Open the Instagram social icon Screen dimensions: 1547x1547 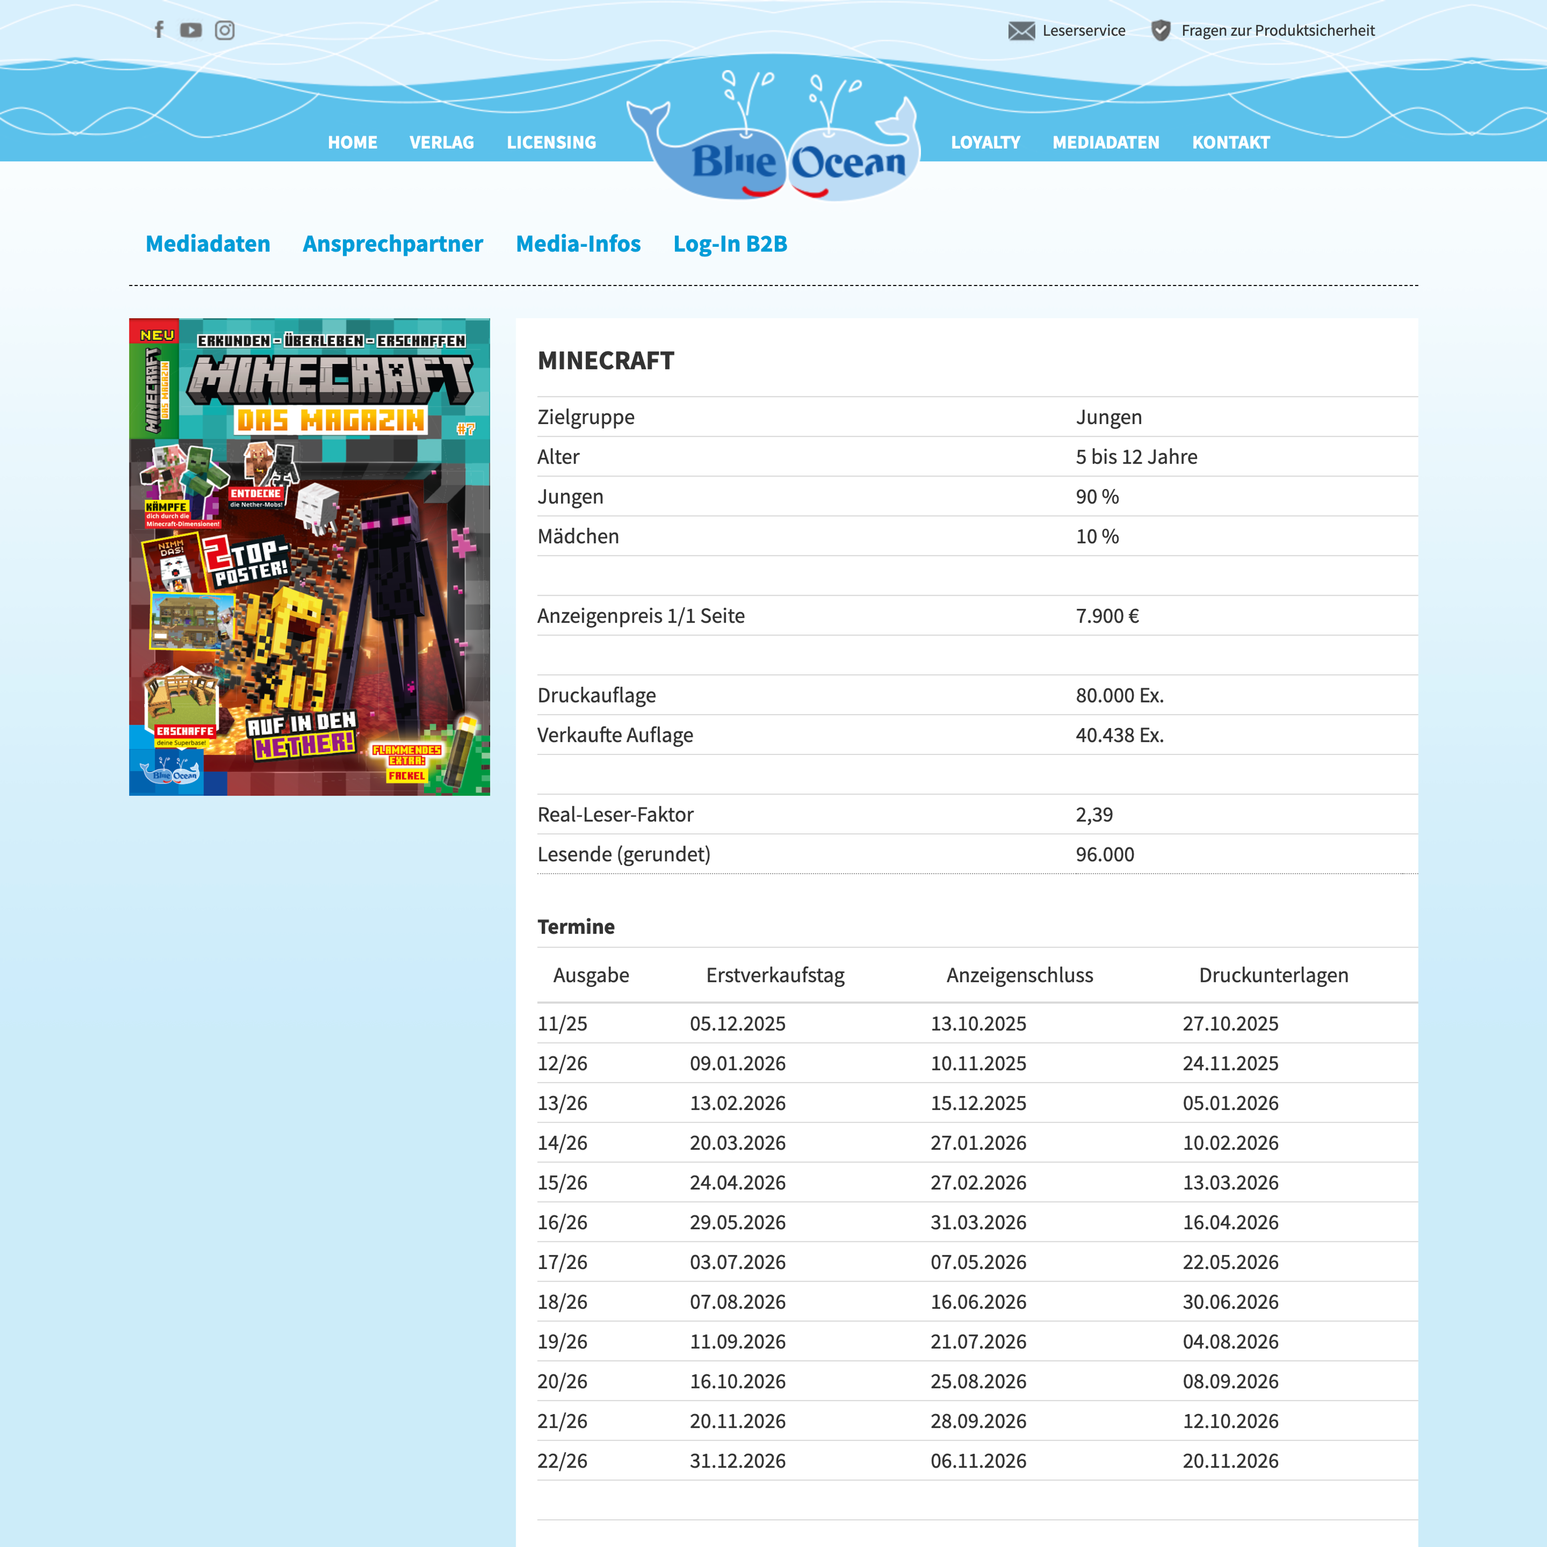coord(225,30)
